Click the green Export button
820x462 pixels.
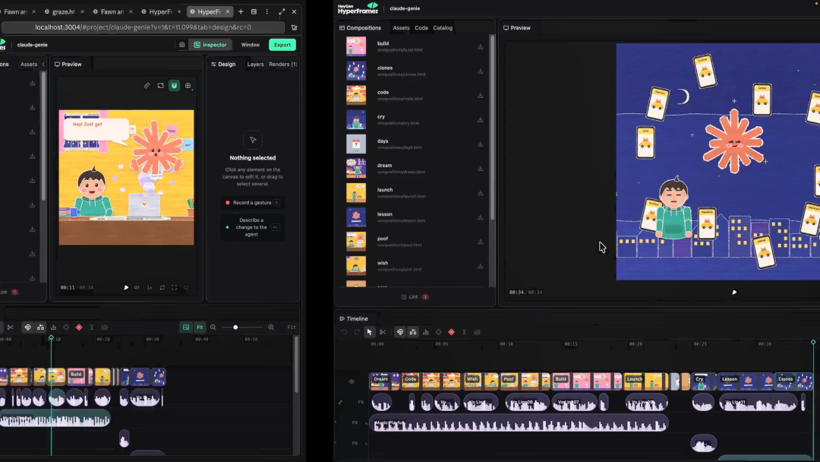[282, 45]
